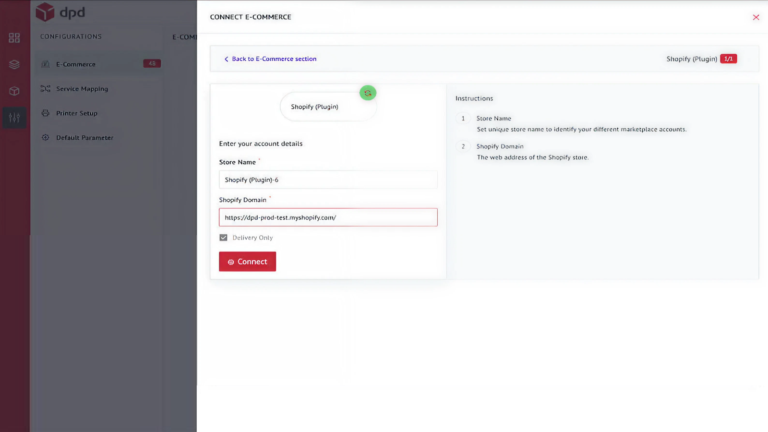
Task: Go back via Back to E-Commerce section link
Action: [271, 59]
